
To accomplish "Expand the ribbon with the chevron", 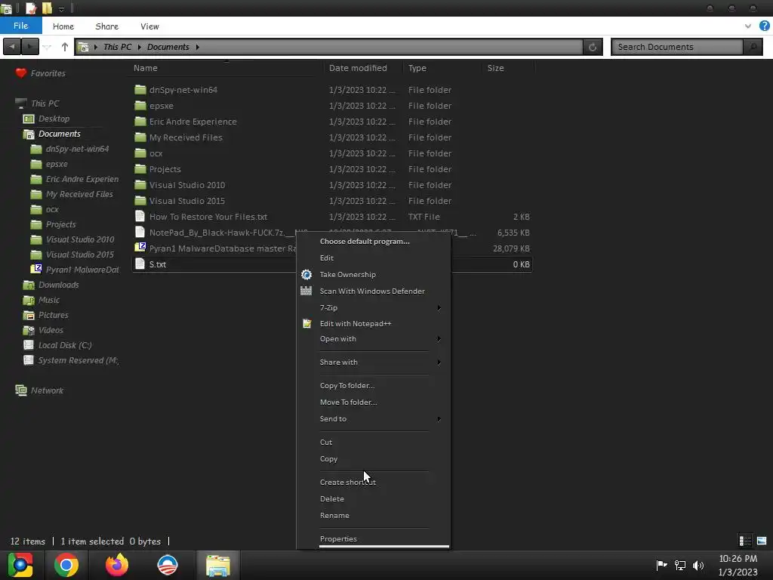I will point(748,26).
